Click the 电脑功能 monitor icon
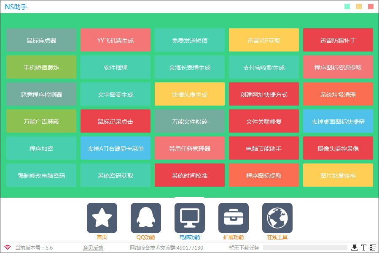This screenshot has width=379, height=253. click(189, 218)
